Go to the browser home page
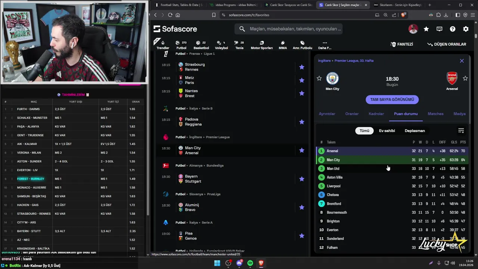Image resolution: width=478 pixels, height=269 pixels. (178, 15)
